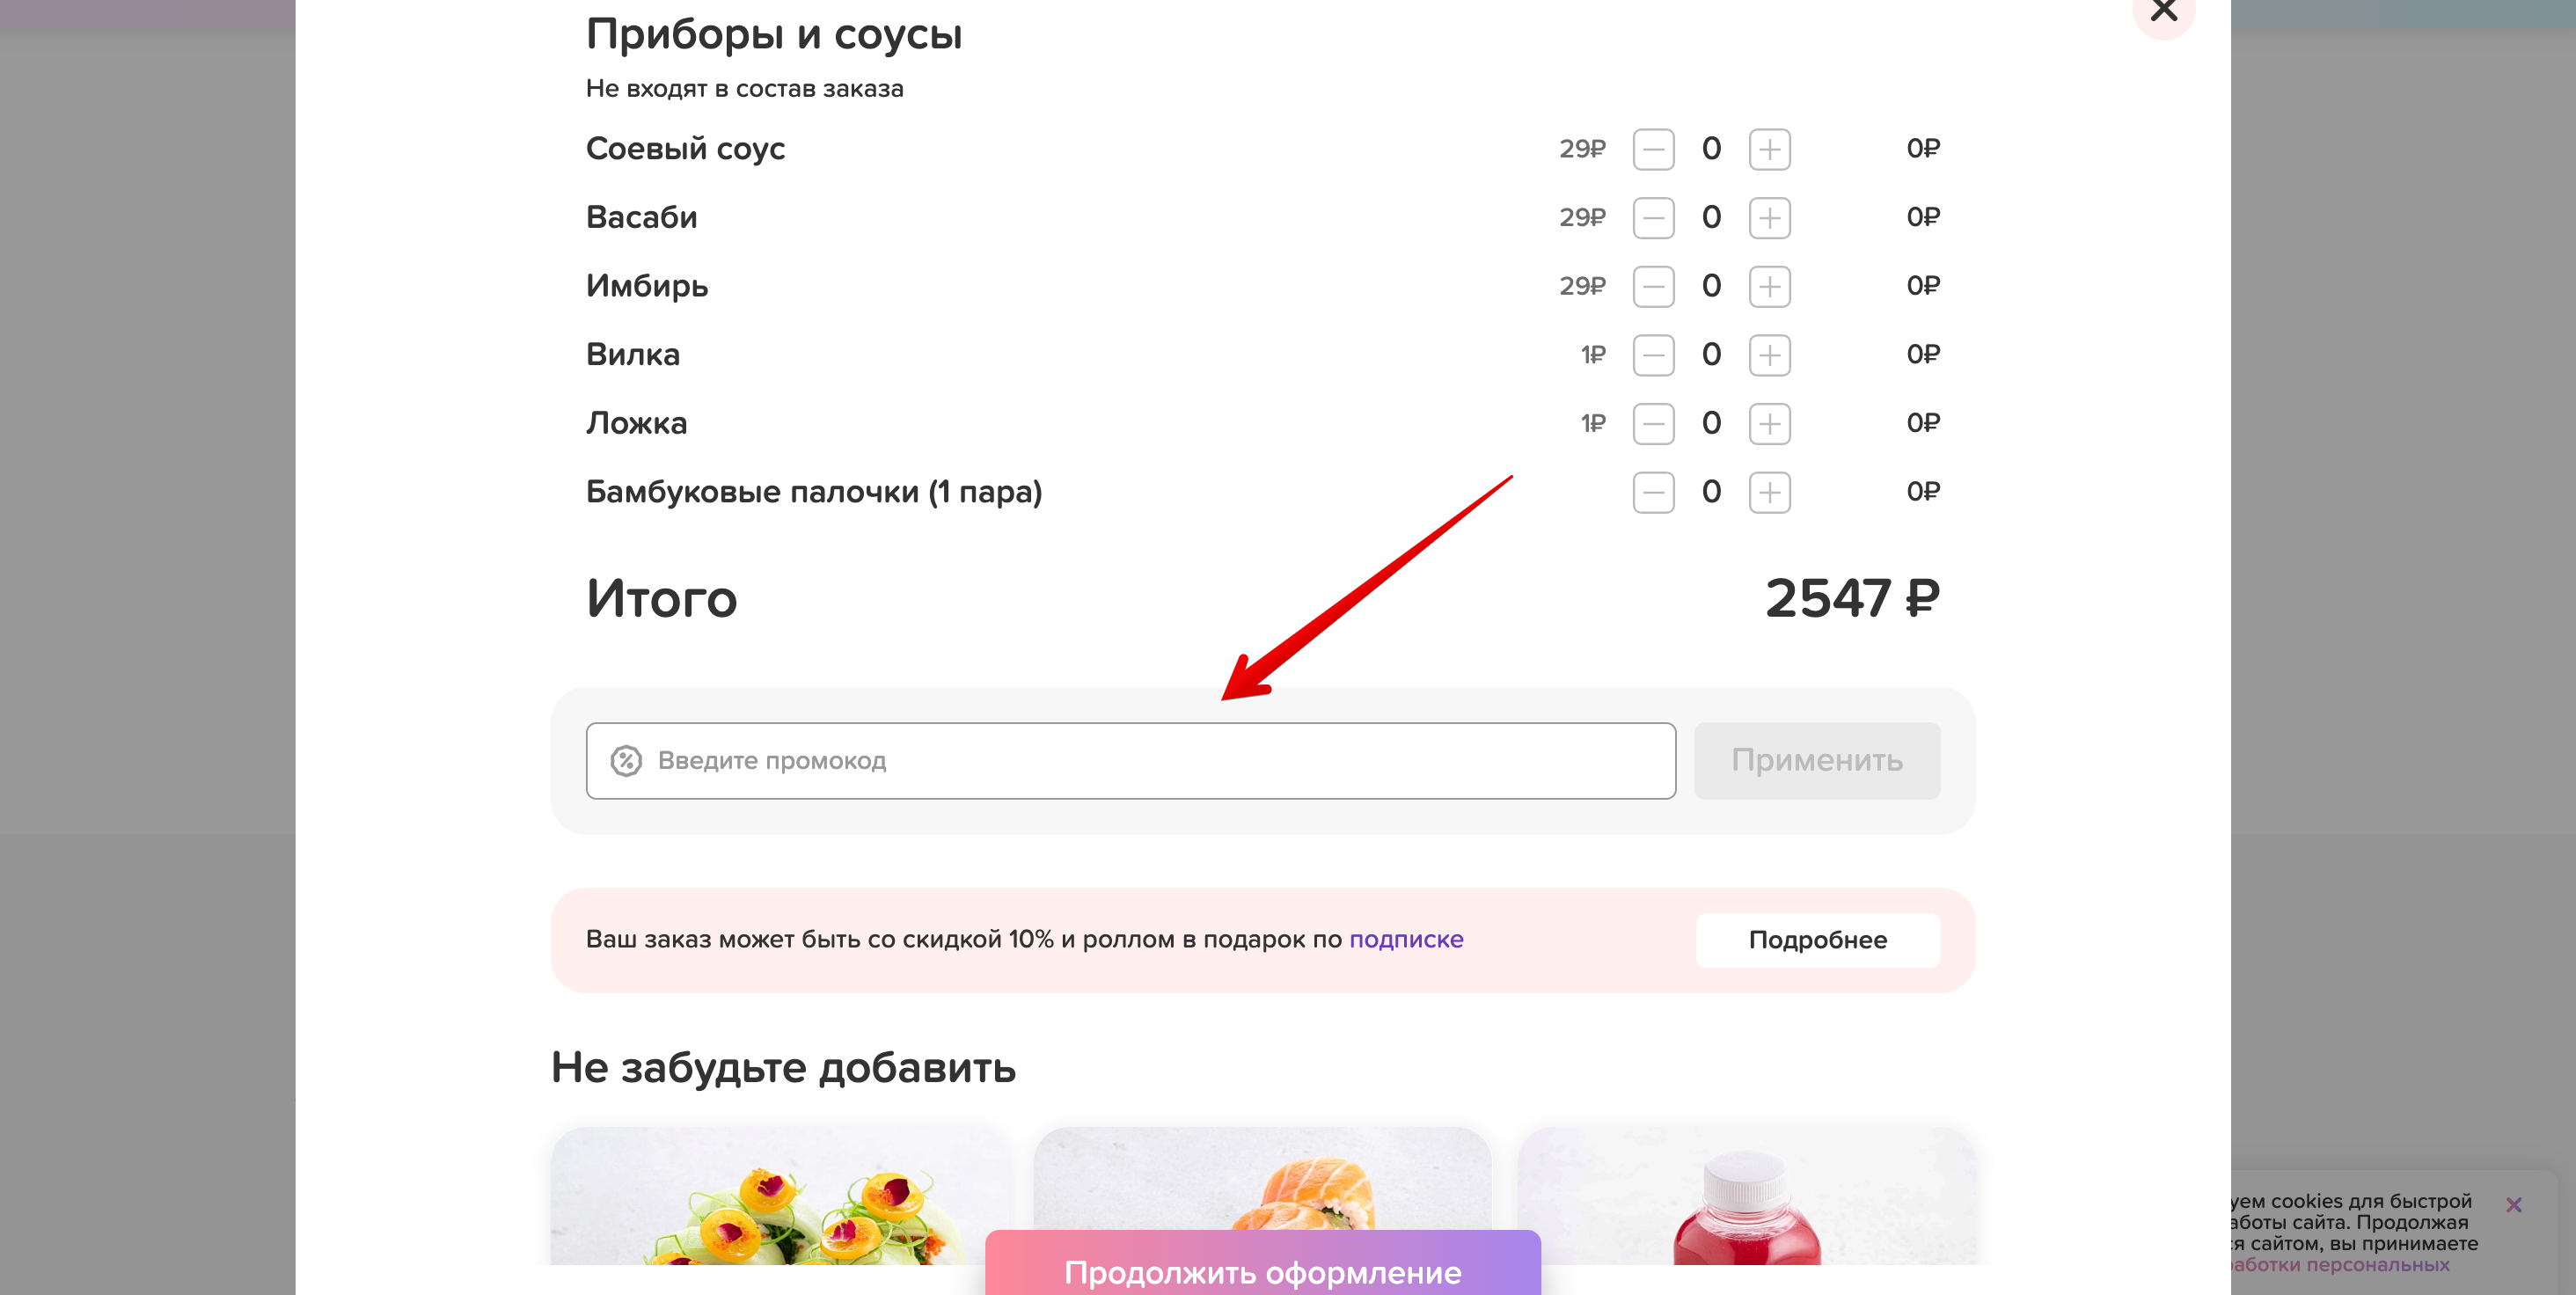Screen dimensions: 2576x1295
Task: Increase Бамбуковые палочки quantity
Action: coord(1768,492)
